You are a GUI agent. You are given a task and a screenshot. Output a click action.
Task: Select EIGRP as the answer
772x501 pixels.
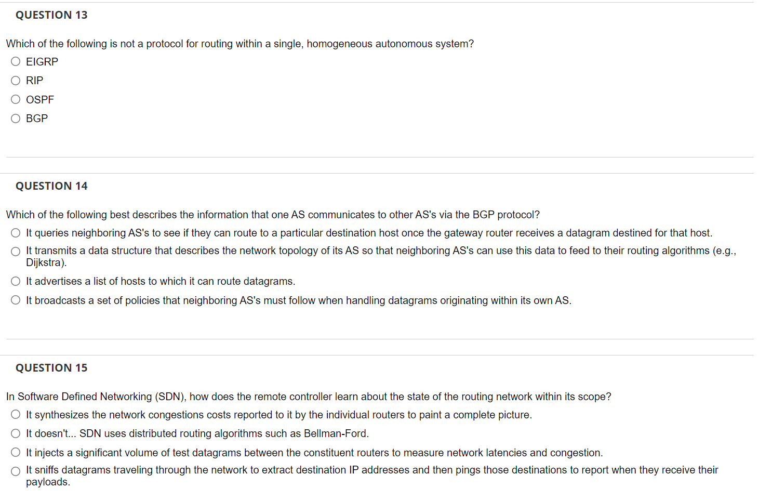click(x=16, y=61)
